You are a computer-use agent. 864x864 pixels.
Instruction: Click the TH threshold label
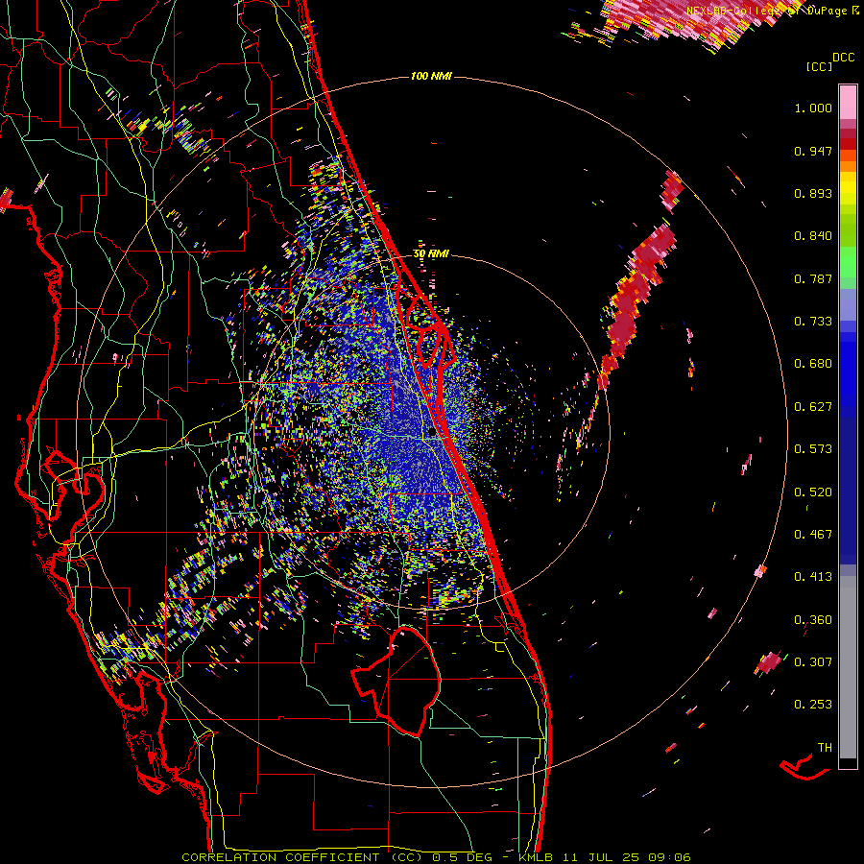[x=825, y=748]
